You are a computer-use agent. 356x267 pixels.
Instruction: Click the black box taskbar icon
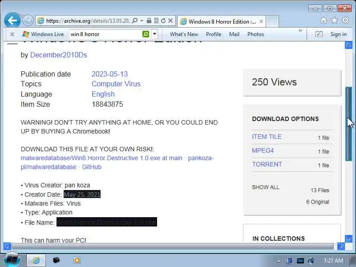pyautogui.click(x=57, y=260)
